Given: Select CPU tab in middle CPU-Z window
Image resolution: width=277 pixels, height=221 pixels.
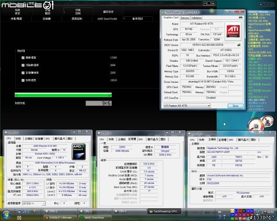Looking at the screenshot, I should 102,139.
